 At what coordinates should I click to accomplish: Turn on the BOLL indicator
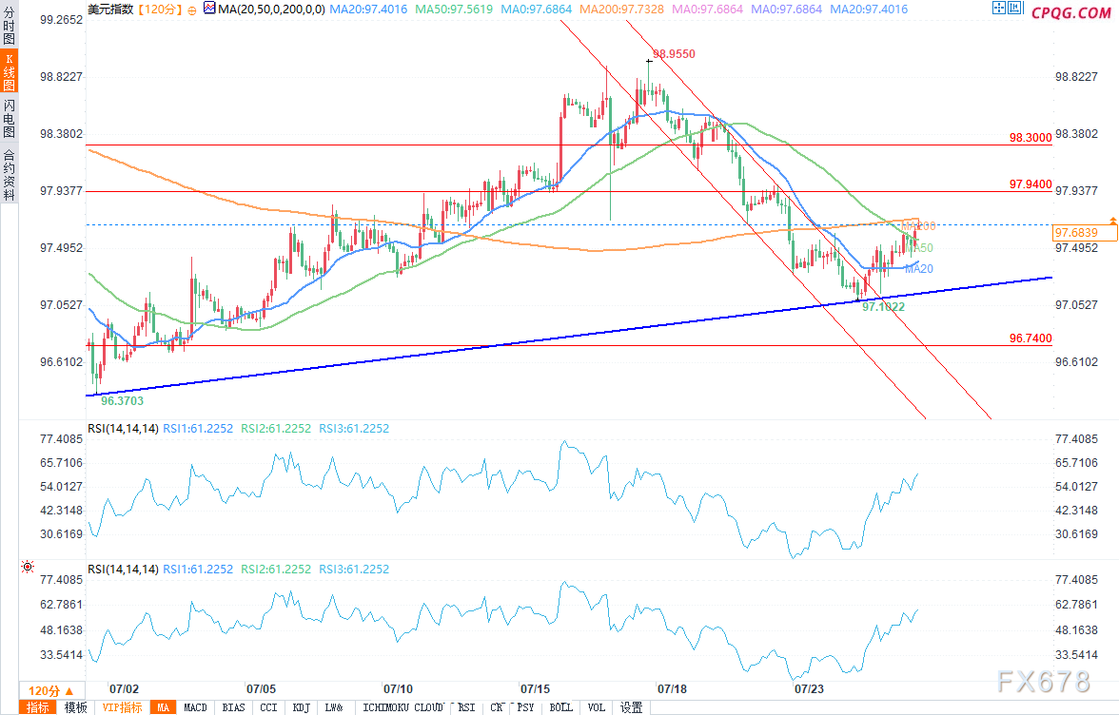click(559, 707)
